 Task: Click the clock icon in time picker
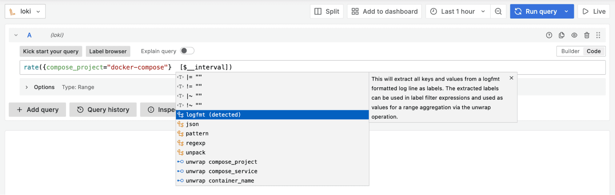click(433, 11)
